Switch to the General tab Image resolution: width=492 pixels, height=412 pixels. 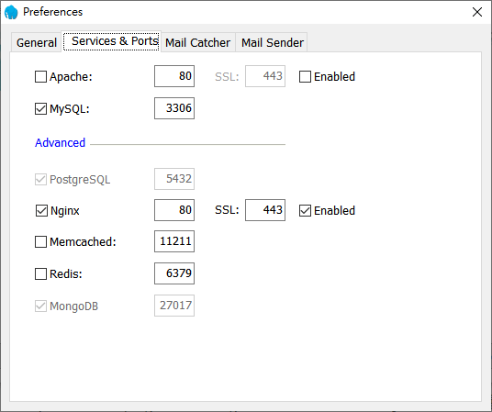click(x=37, y=42)
